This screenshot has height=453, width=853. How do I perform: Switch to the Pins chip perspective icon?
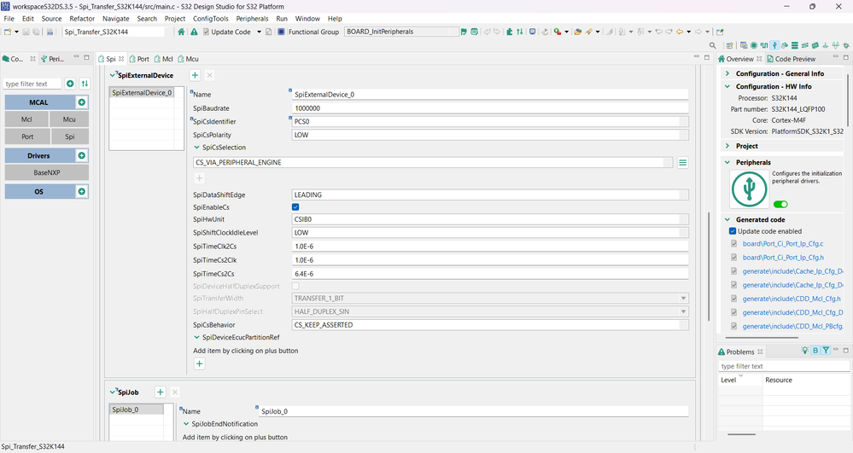[754, 46]
